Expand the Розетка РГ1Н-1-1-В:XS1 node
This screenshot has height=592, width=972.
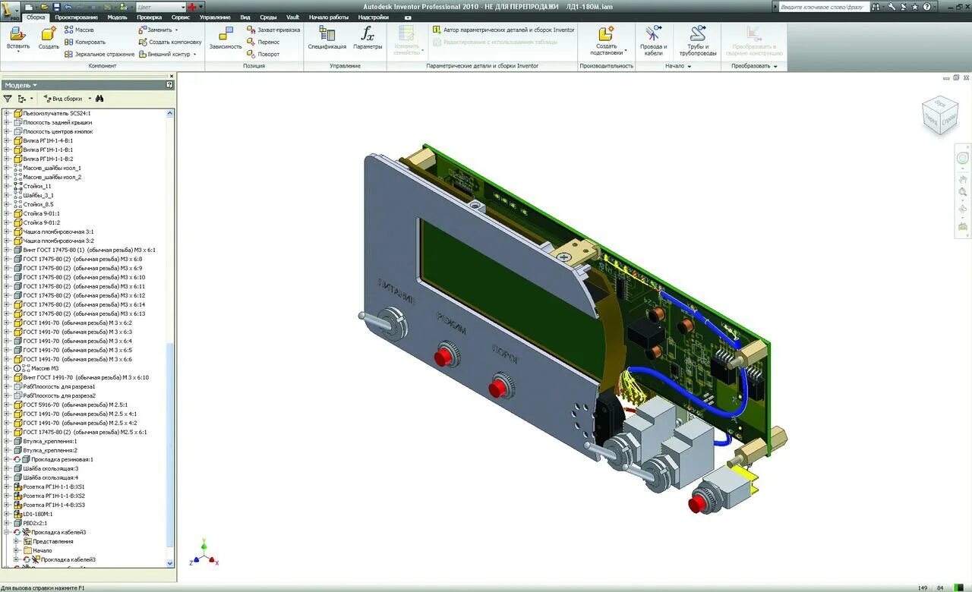[7, 487]
